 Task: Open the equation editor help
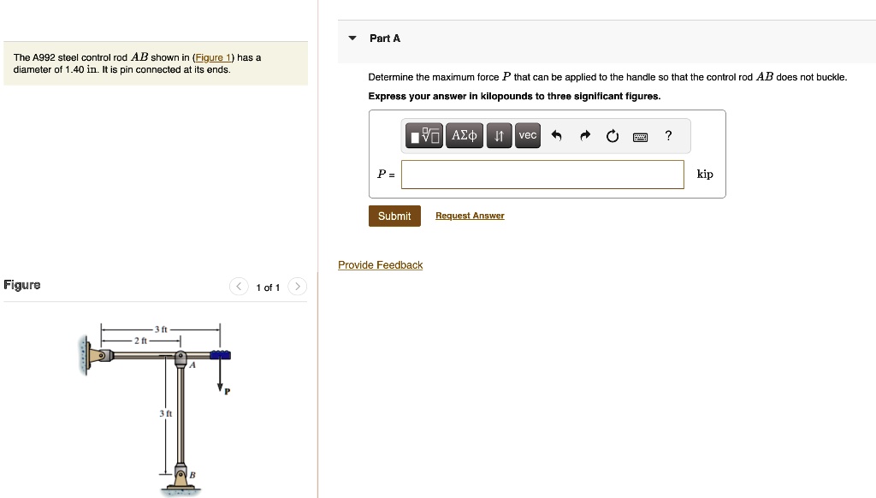click(668, 135)
